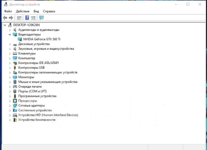Expand the Клавиатуры branch
This screenshot has width=207, height=150.
[x=10, y=54]
